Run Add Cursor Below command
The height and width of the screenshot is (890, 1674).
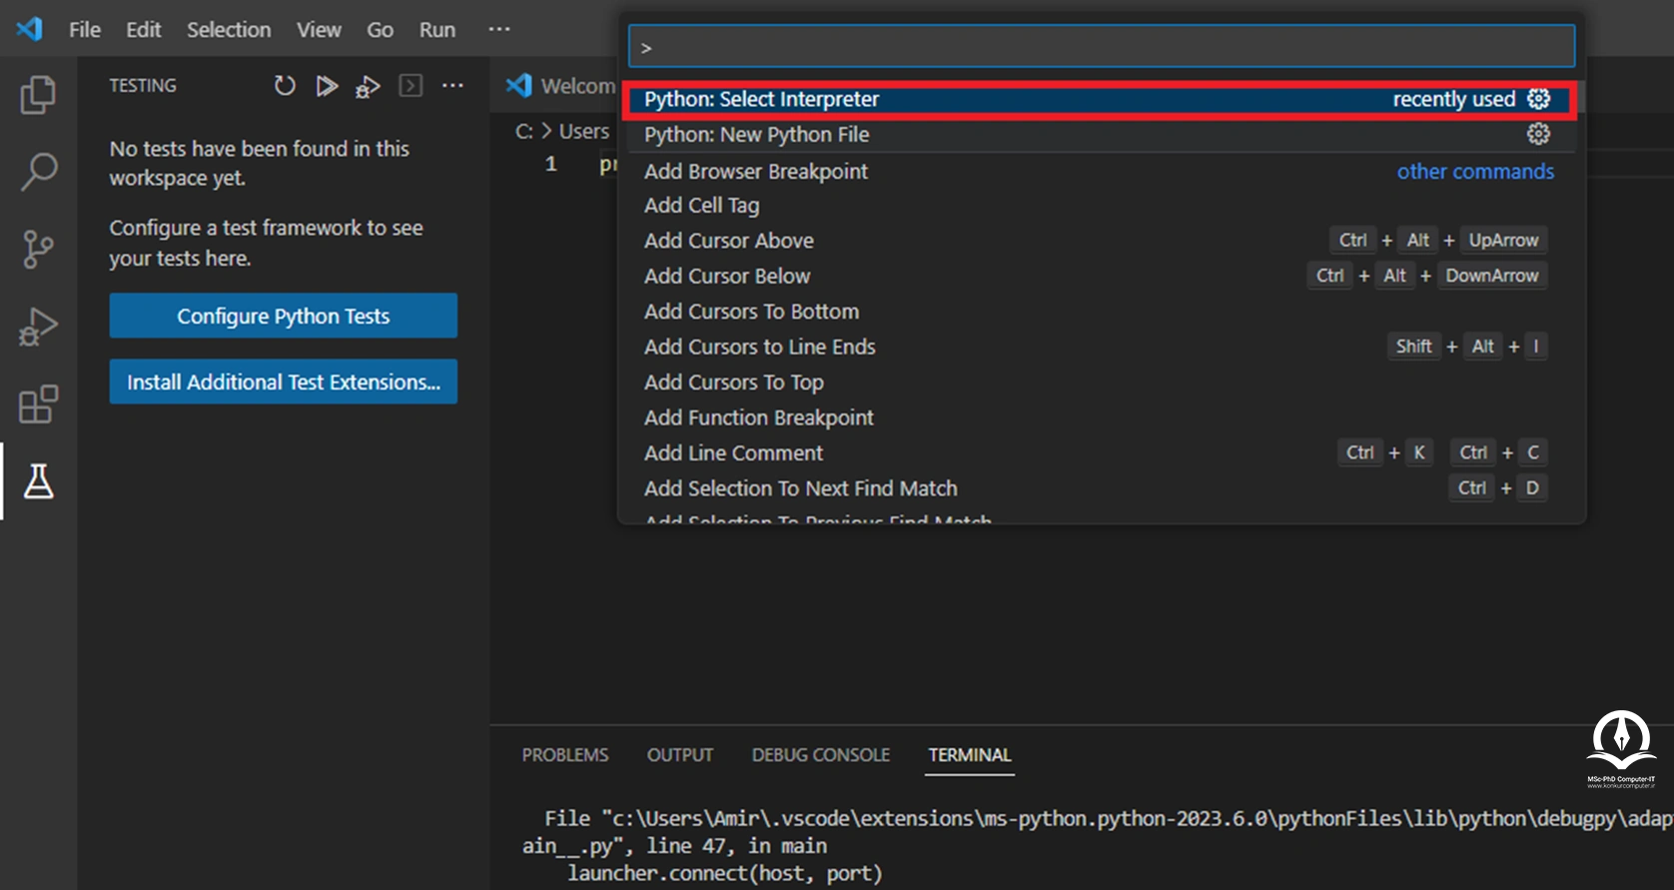tap(1100, 276)
